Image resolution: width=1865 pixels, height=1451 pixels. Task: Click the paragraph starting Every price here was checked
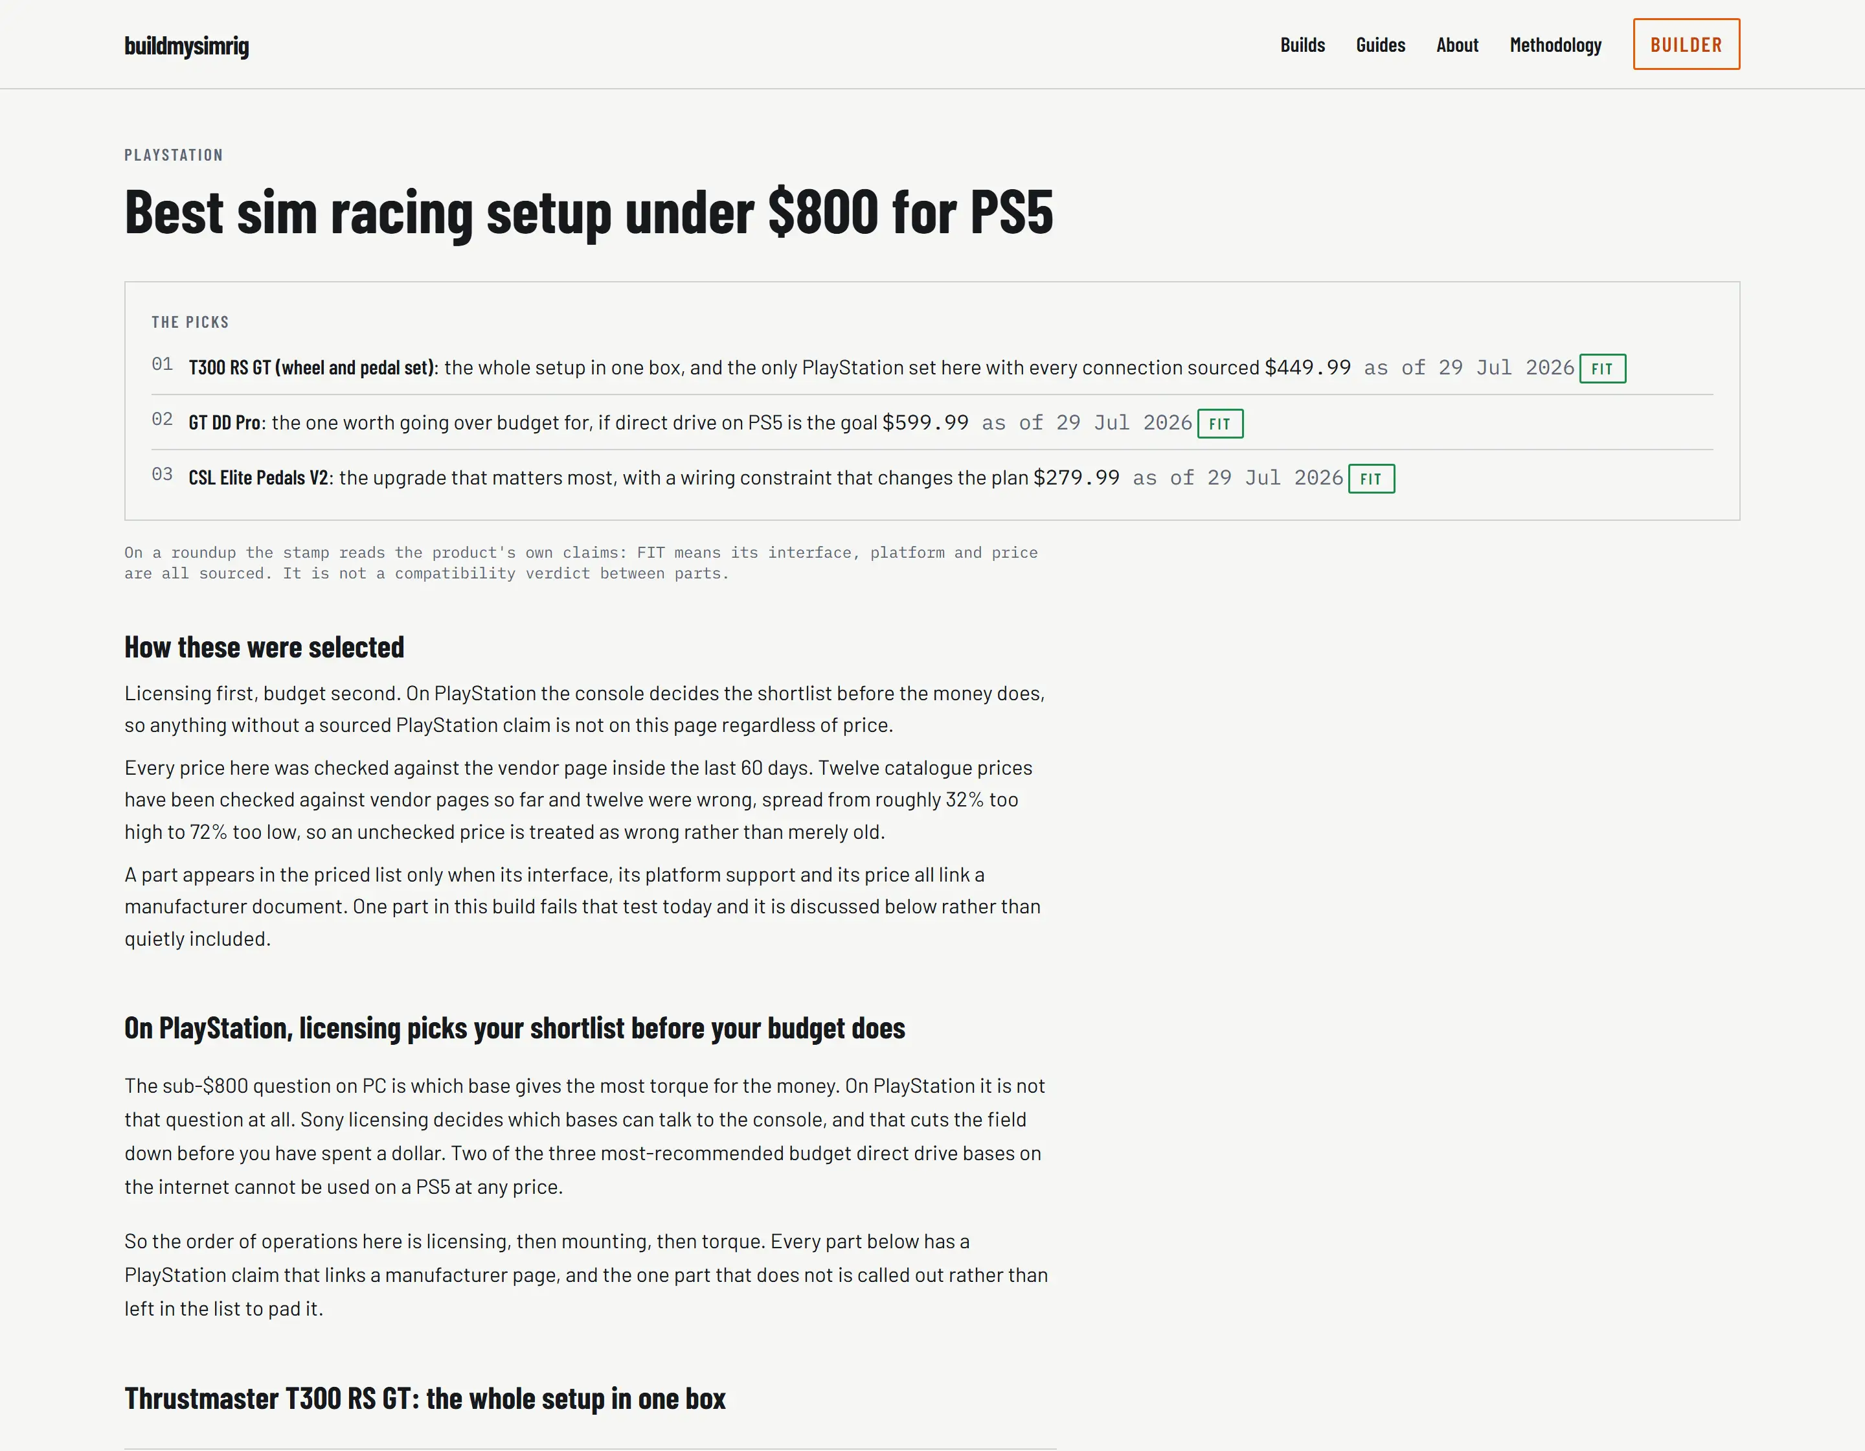578,799
